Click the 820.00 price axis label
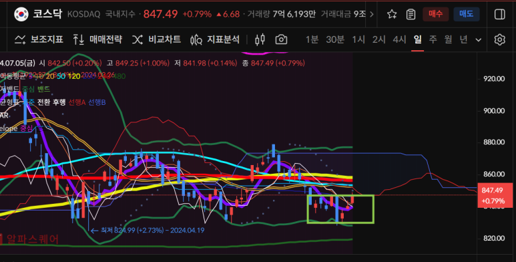 click(494, 238)
